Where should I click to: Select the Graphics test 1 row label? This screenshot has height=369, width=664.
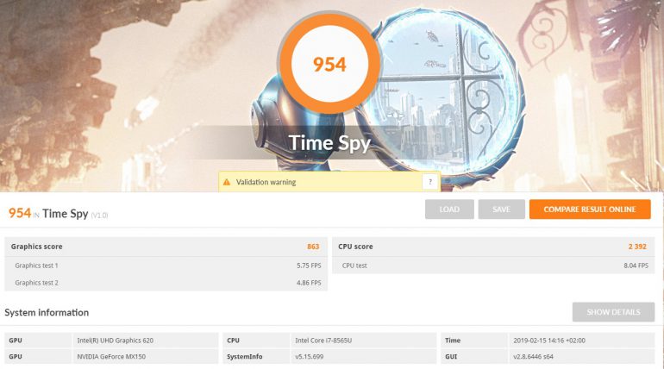tap(36, 266)
